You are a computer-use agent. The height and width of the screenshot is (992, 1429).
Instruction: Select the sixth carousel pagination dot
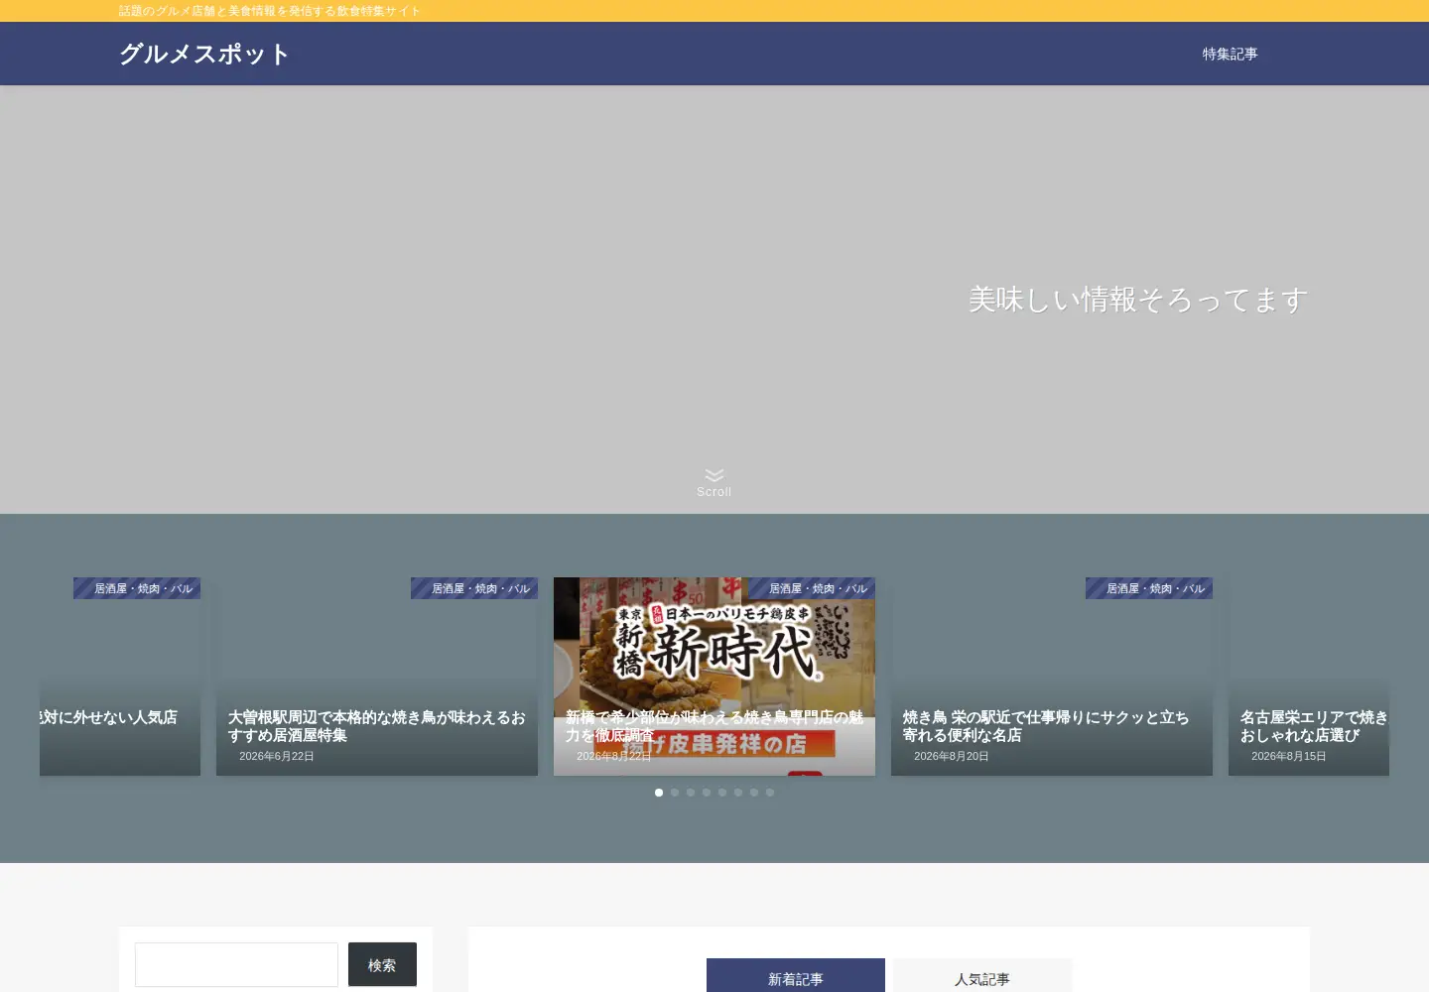[x=738, y=793]
